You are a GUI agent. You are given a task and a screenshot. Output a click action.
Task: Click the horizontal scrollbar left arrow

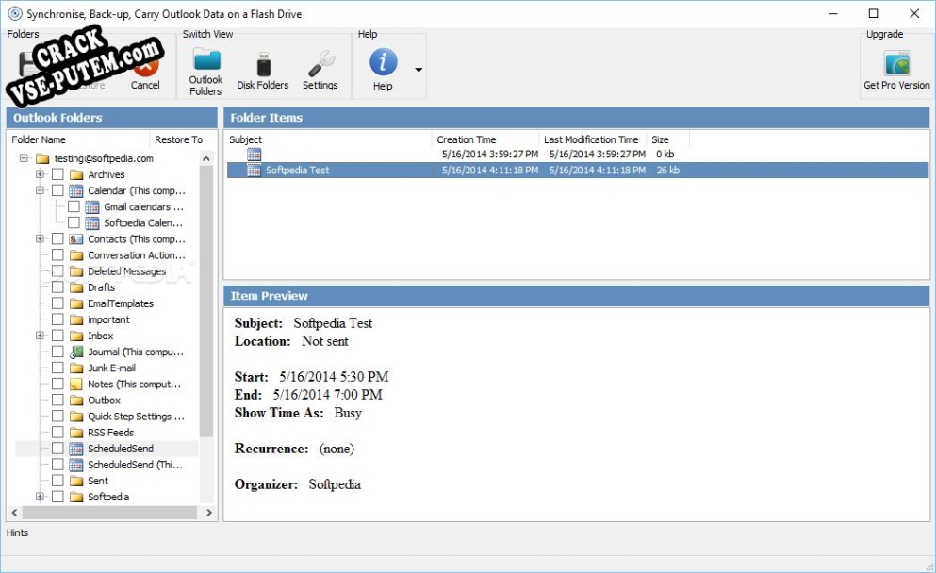click(14, 512)
